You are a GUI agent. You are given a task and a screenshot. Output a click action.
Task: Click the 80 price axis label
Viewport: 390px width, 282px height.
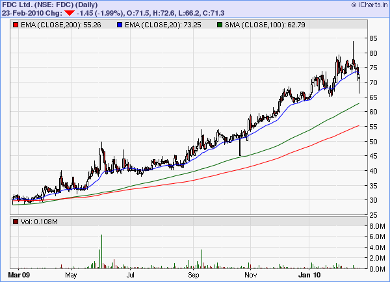point(373,53)
